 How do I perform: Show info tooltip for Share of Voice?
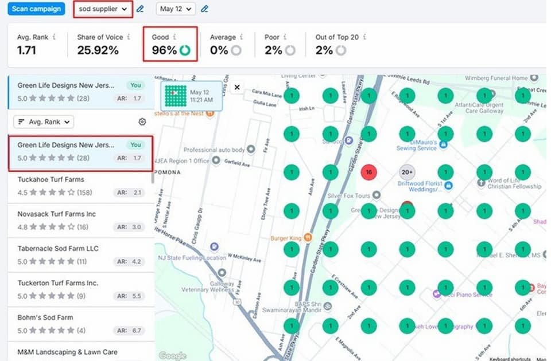tap(129, 37)
